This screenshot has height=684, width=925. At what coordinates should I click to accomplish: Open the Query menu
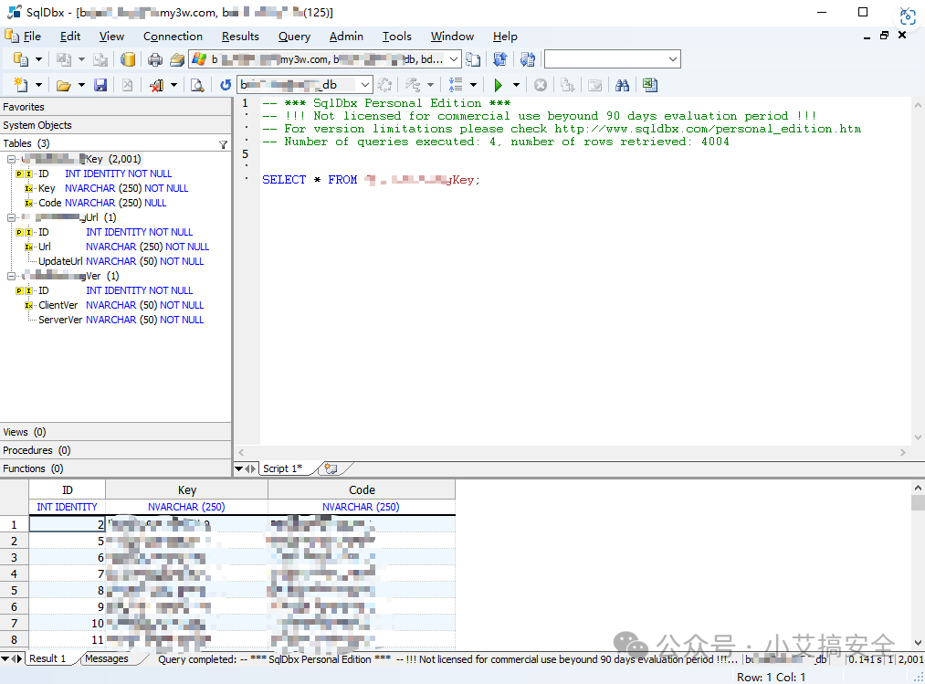(294, 37)
